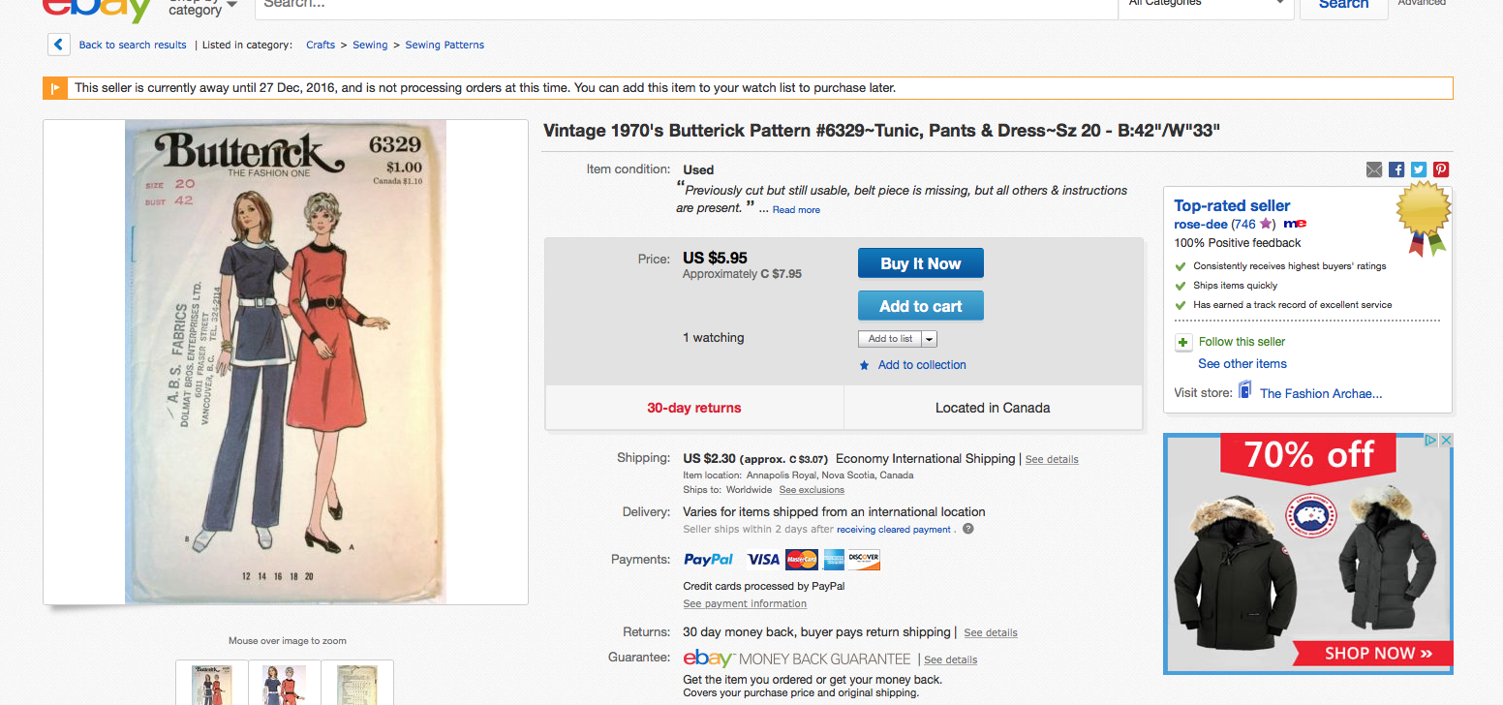This screenshot has width=1503, height=705.
Task: Open the All Categories search dropdown
Action: click(1206, 5)
